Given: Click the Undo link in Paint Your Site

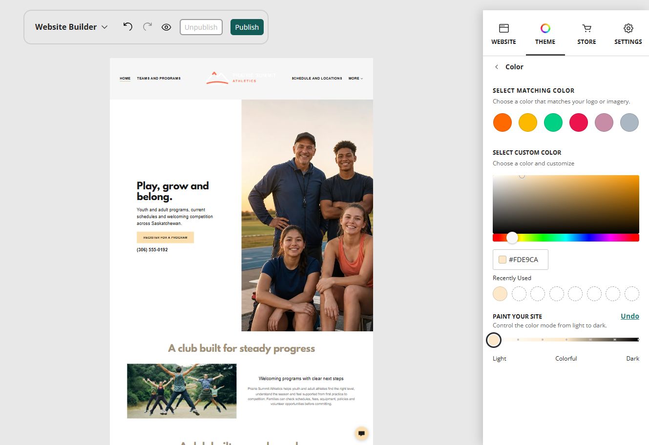Looking at the screenshot, I should (x=629, y=316).
